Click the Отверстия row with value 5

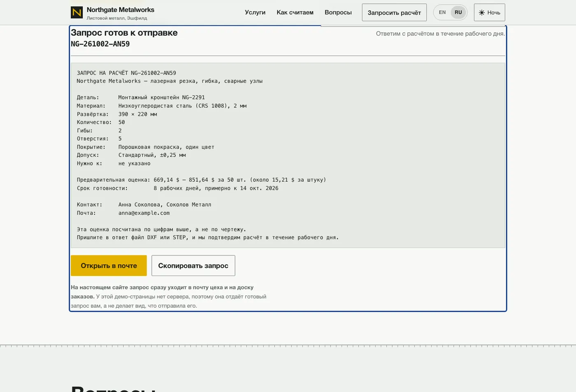(x=99, y=139)
